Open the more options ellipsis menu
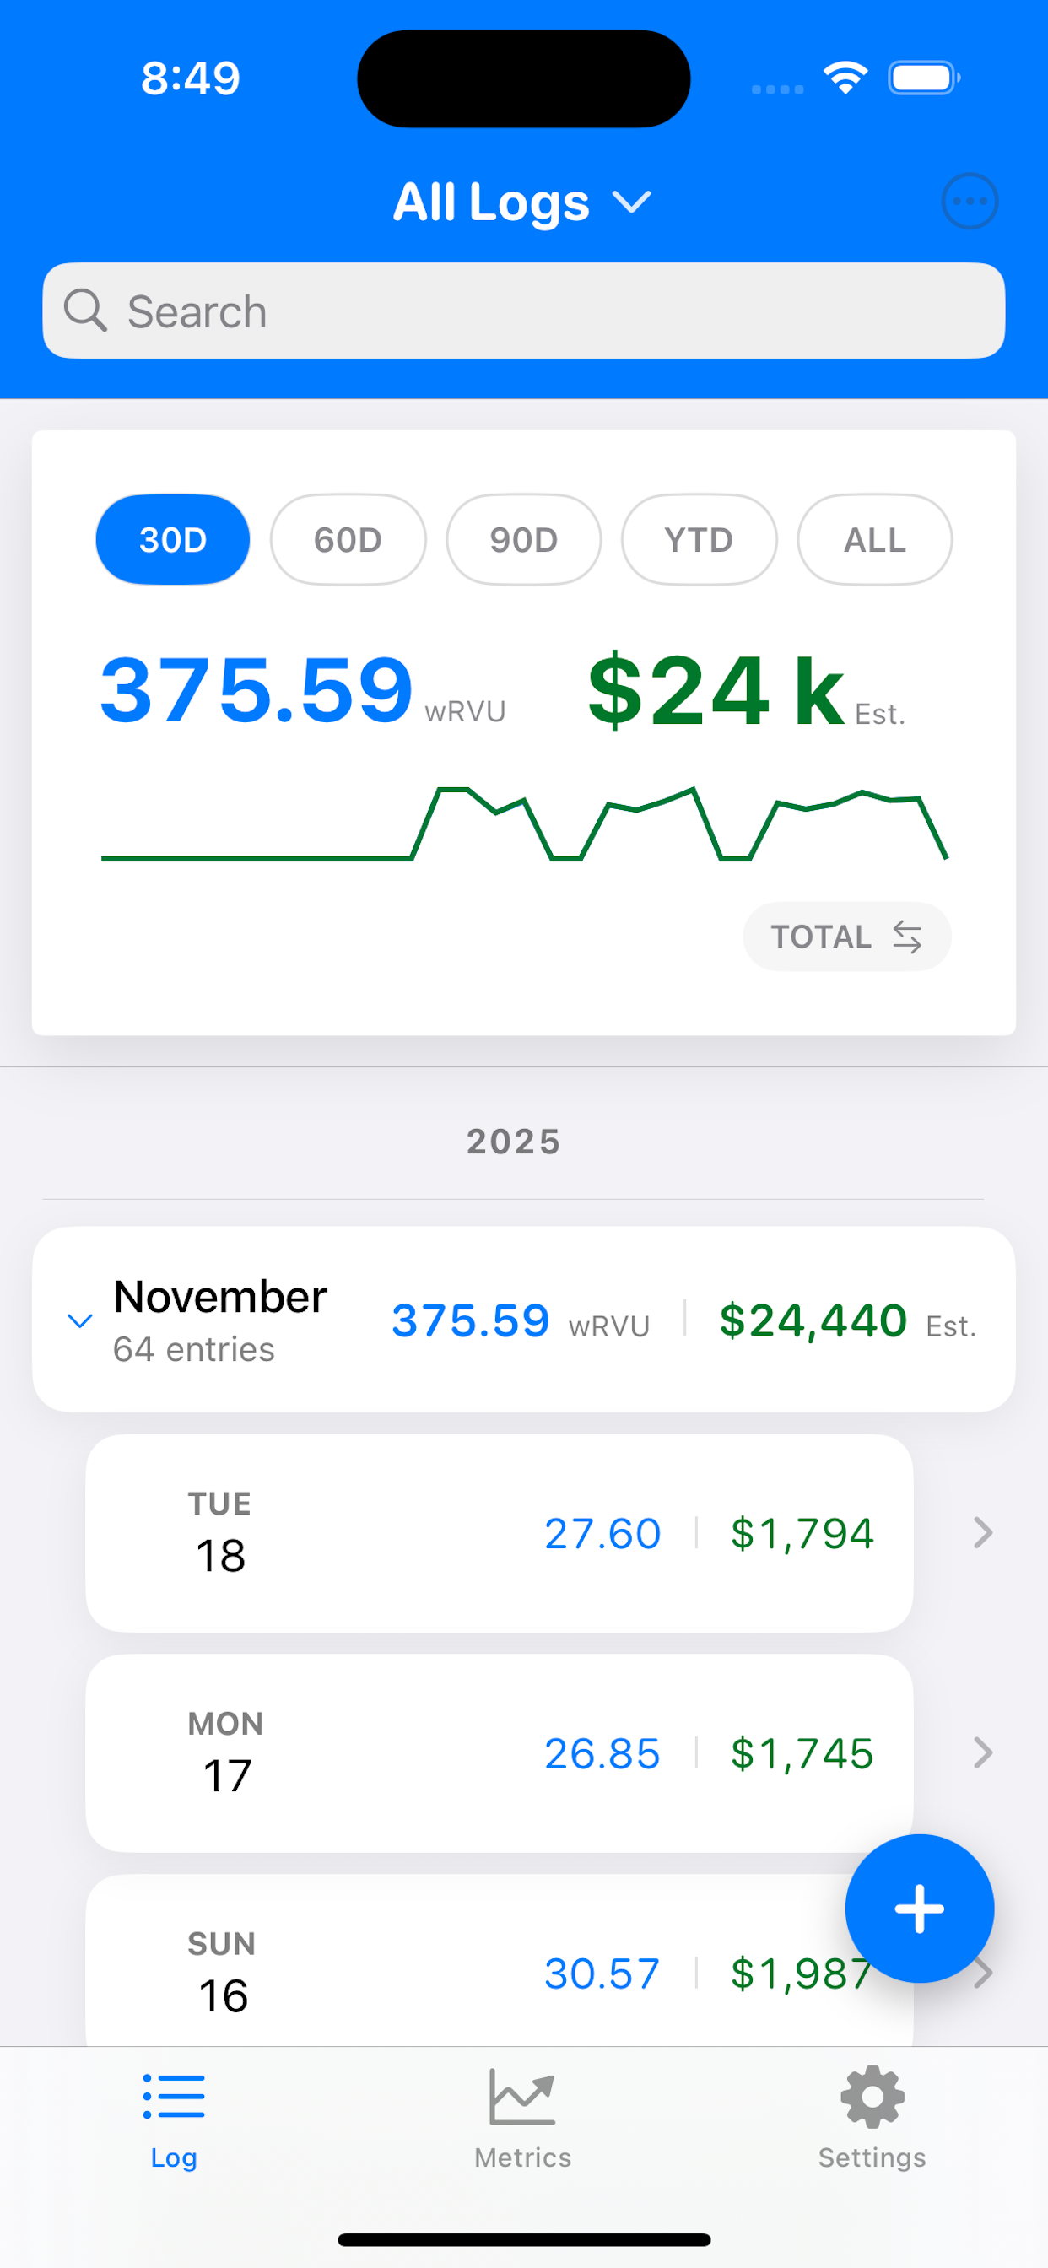1048x2268 pixels. [970, 202]
